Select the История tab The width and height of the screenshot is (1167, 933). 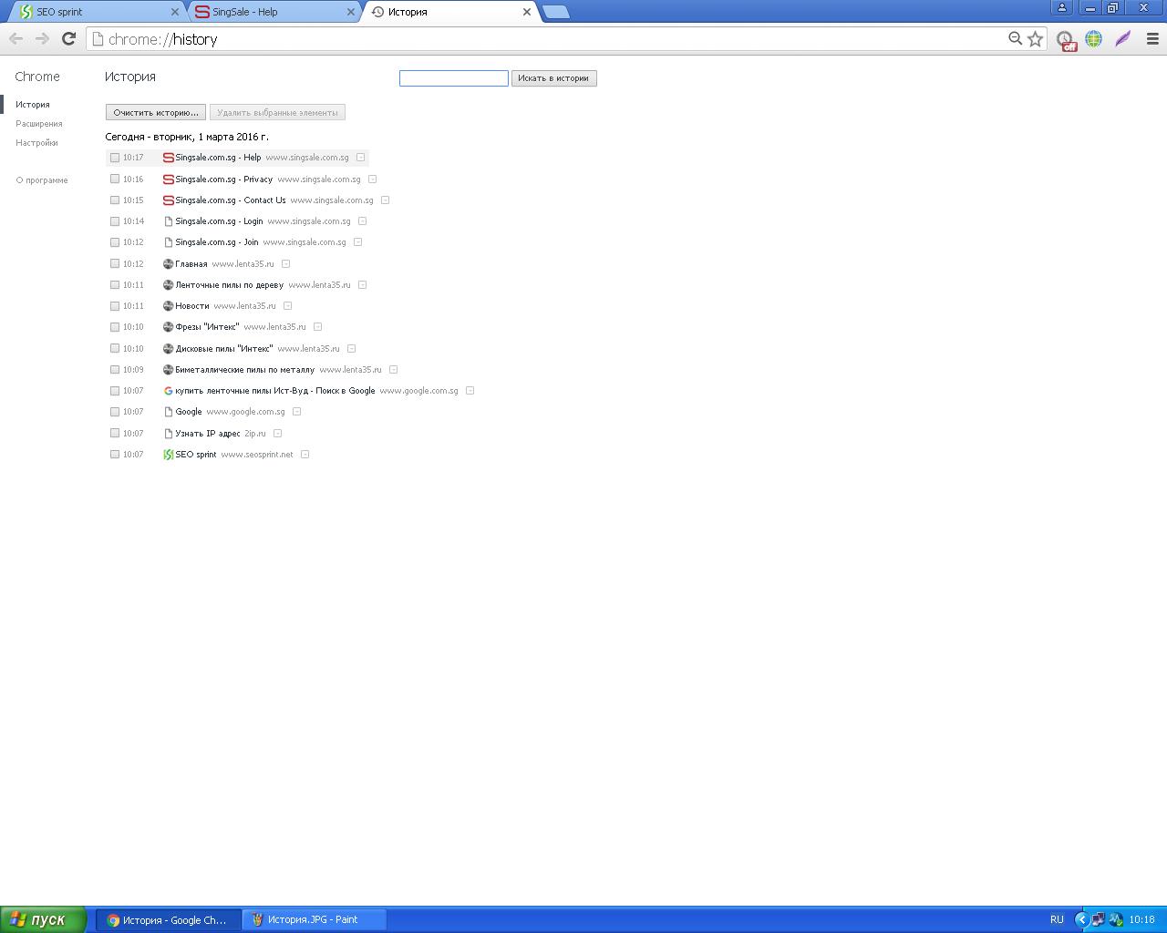click(450, 12)
